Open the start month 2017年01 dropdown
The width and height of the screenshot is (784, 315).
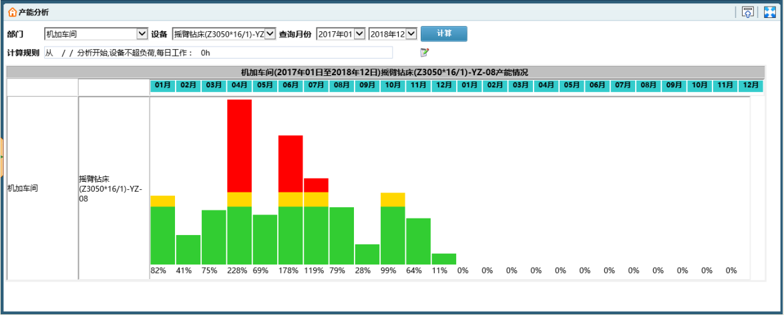tap(341, 34)
